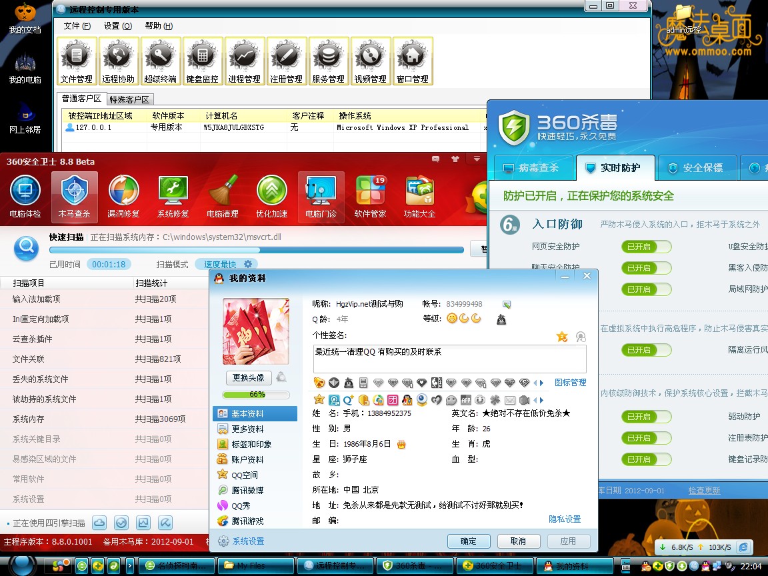This screenshot has width=768, height=576.
Task: Open the 图标管理 link
Action: (570, 383)
